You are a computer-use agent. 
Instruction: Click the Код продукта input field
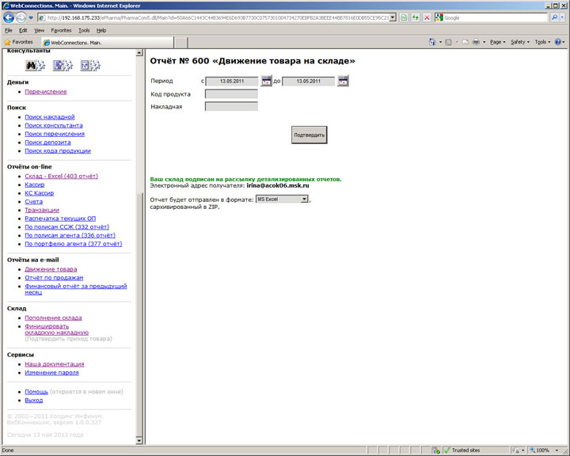[x=231, y=94]
